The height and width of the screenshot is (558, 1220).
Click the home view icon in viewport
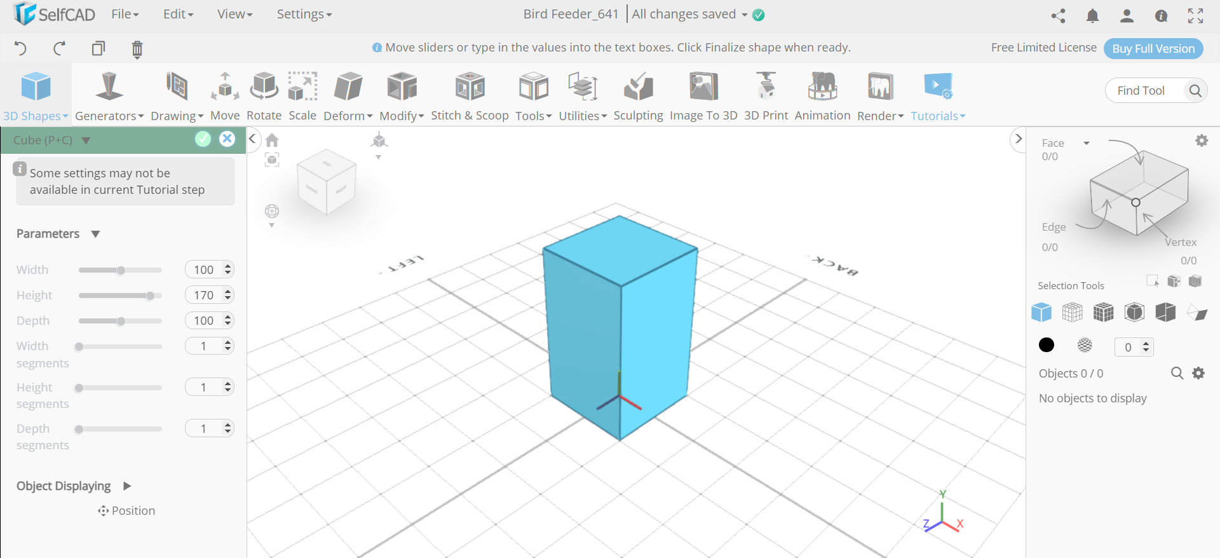coord(272,140)
